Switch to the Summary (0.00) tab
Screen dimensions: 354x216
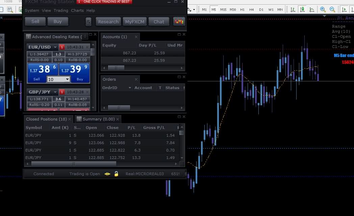pyautogui.click(x=99, y=119)
